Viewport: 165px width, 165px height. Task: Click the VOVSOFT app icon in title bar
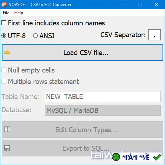[4, 5]
